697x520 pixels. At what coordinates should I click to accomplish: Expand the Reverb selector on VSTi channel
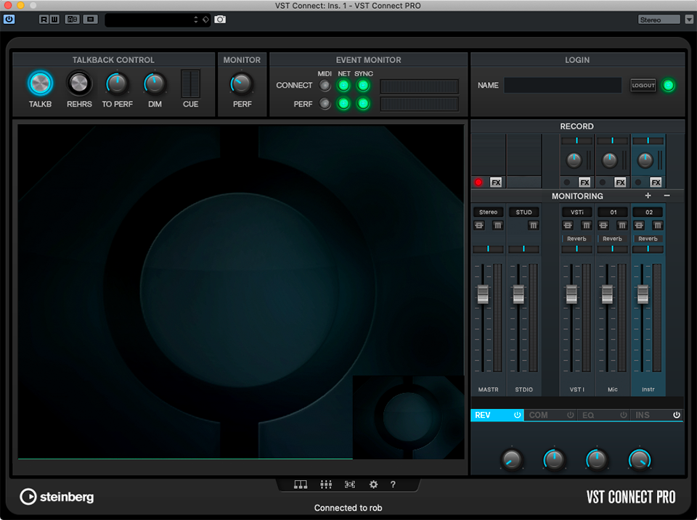click(x=577, y=239)
